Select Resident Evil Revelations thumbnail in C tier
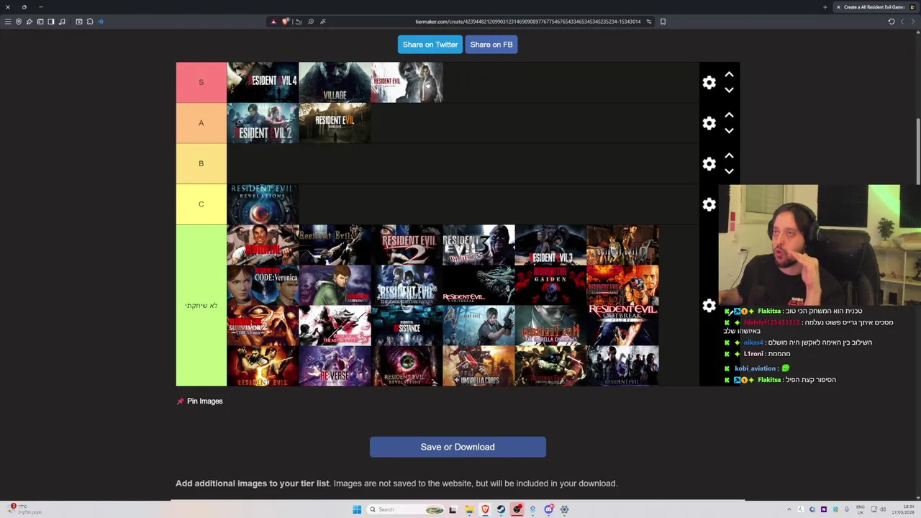This screenshot has width=921, height=518. click(x=263, y=204)
